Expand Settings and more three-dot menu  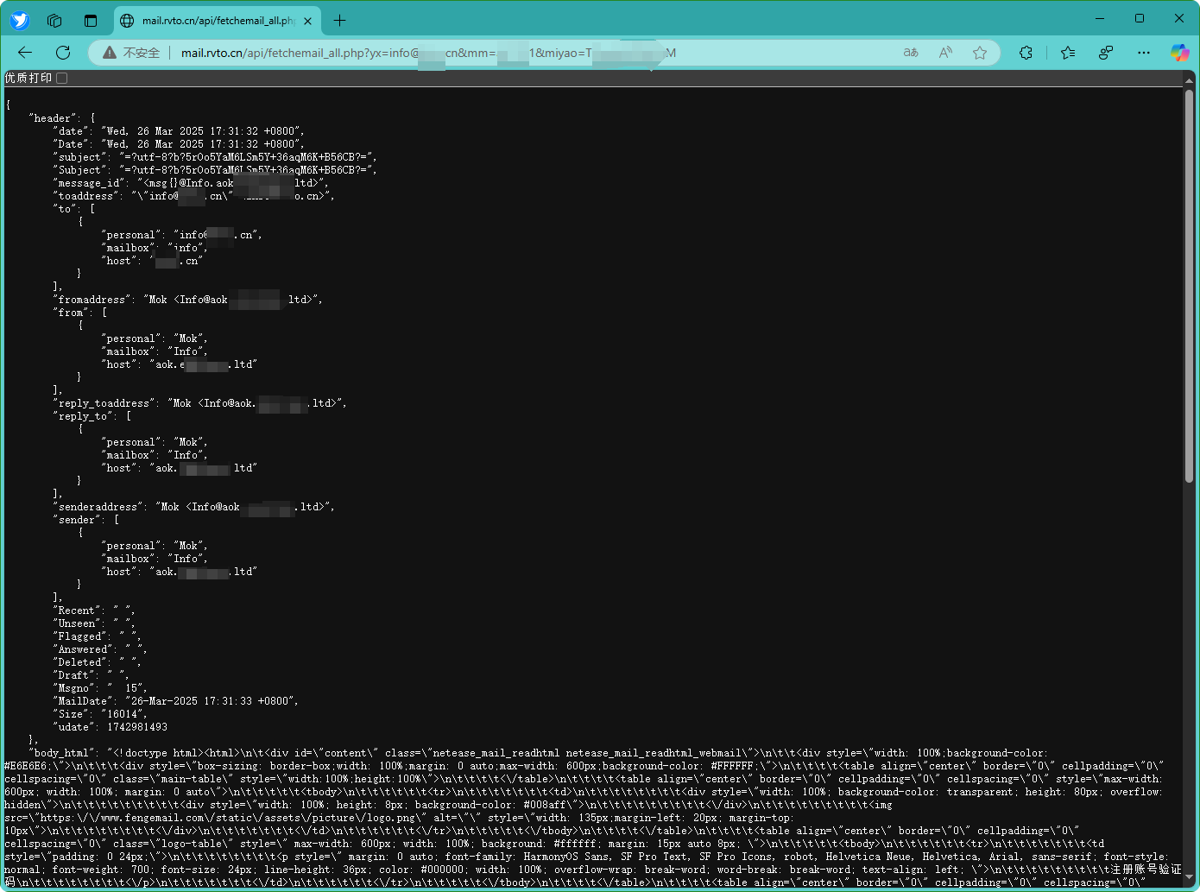(x=1144, y=53)
